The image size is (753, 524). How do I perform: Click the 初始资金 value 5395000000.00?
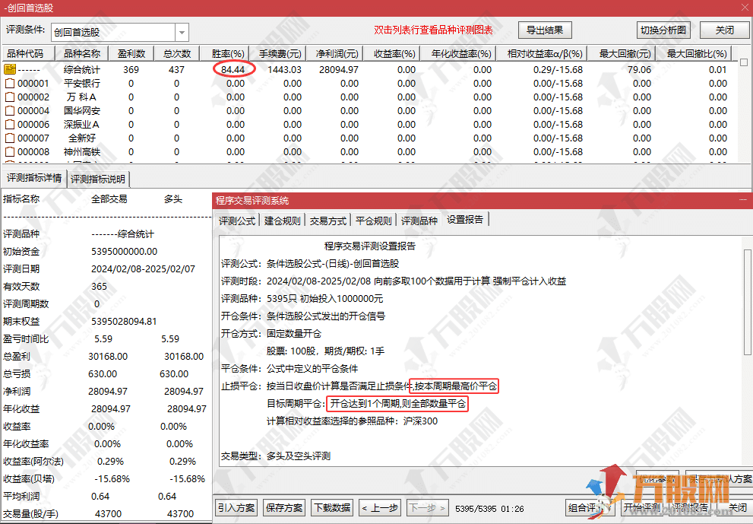[125, 252]
